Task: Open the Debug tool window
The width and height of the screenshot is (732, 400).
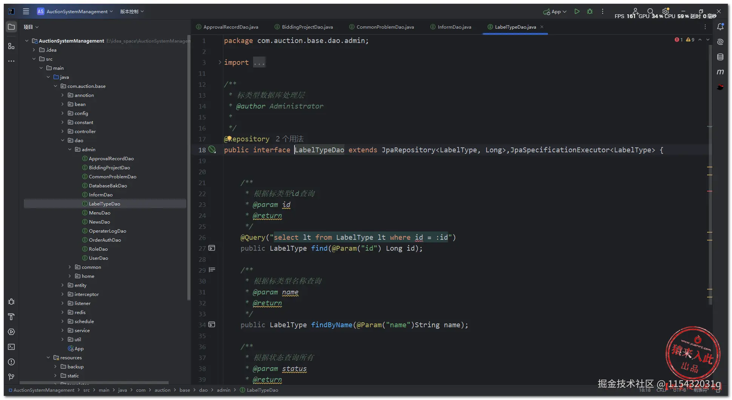Action: pyautogui.click(x=11, y=302)
